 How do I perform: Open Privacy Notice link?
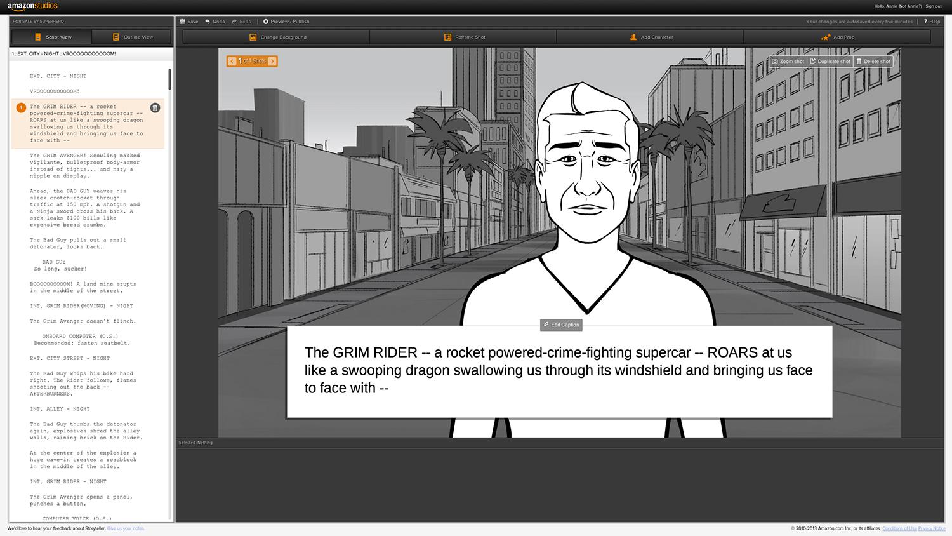pos(932,528)
